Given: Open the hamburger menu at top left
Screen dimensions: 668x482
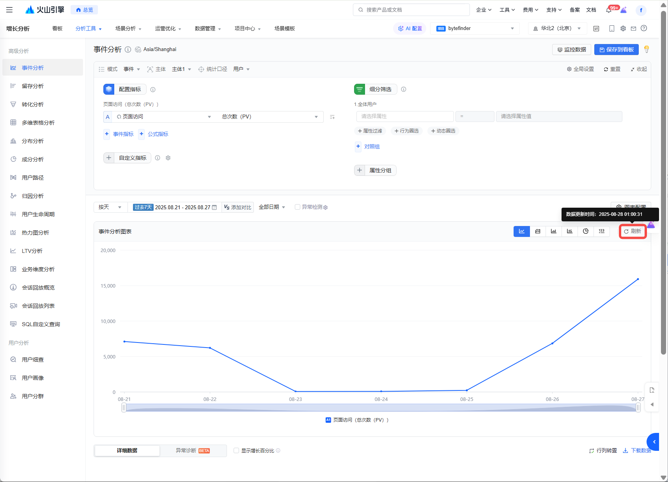Looking at the screenshot, I should (x=9, y=10).
